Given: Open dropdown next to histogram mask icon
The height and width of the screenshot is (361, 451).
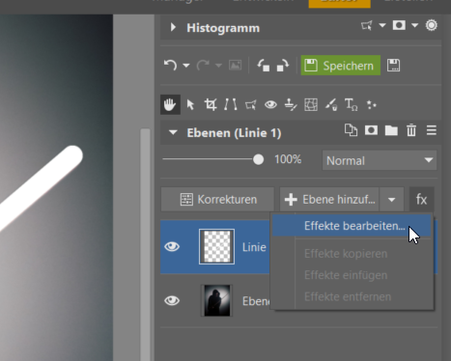Looking at the screenshot, I should tap(414, 25).
